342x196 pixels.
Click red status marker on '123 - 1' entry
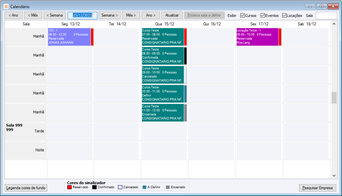pyautogui.click(x=92, y=37)
